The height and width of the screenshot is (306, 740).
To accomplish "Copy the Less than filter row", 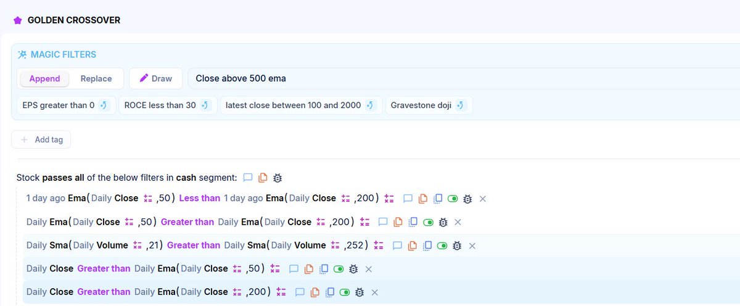I will tap(423, 199).
